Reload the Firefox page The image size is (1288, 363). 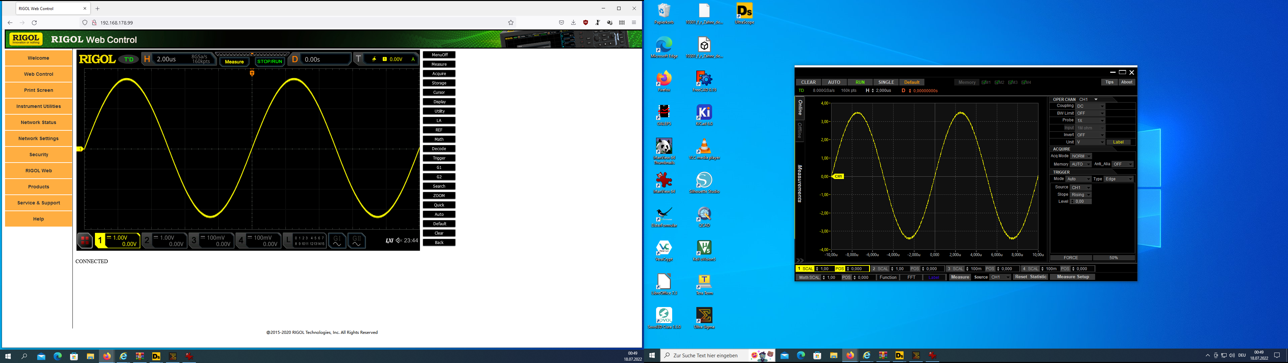tap(34, 22)
